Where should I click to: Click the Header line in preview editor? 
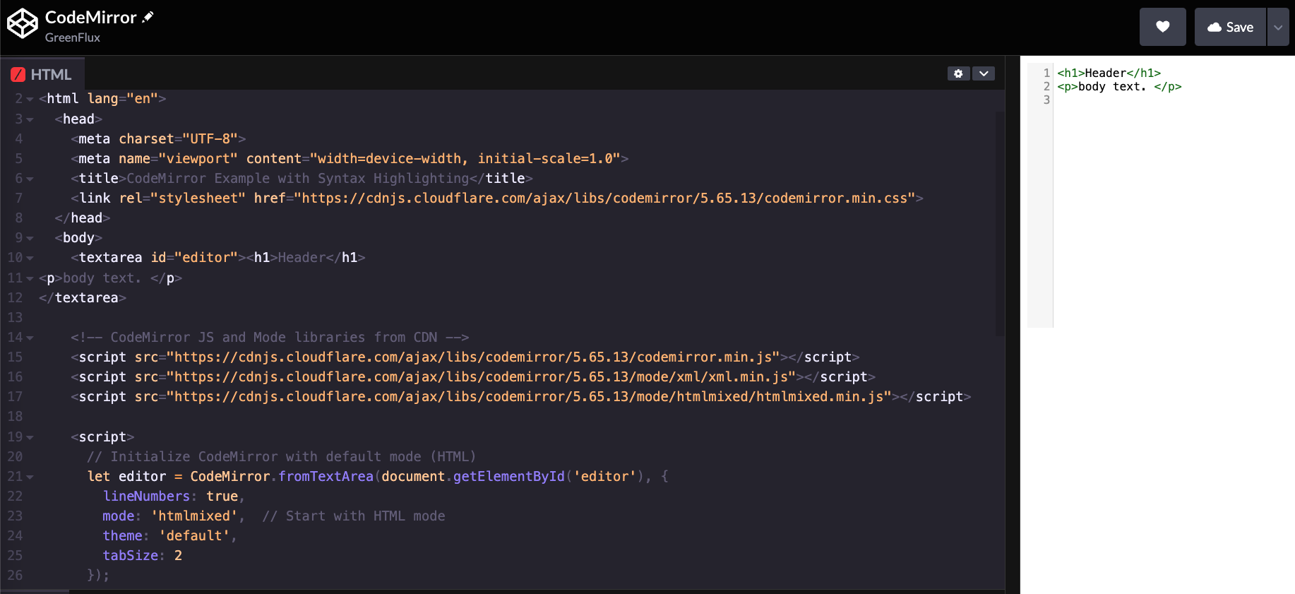coord(1109,73)
